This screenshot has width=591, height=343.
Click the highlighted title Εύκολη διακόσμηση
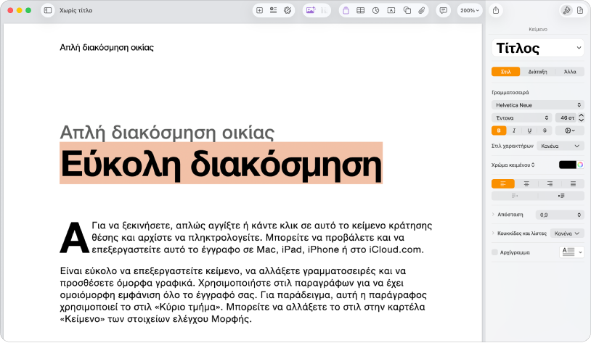click(x=221, y=163)
